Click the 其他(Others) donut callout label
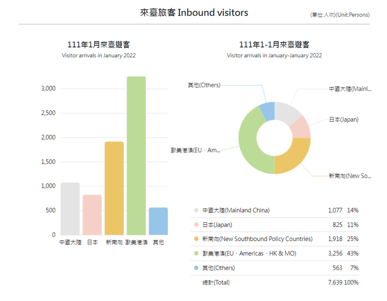 pyautogui.click(x=203, y=85)
